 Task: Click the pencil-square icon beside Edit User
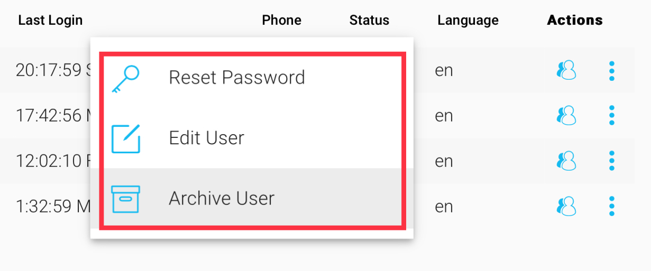coord(126,138)
